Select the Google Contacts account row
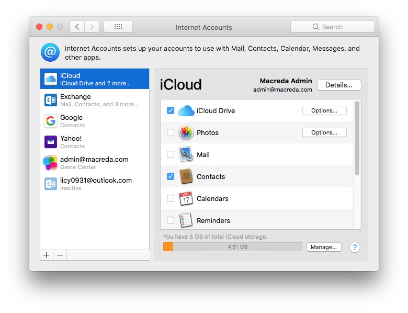 95,121
